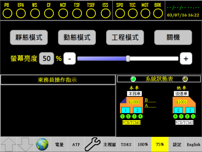Click the date and time 03/07/16 16:22

click(x=183, y=15)
